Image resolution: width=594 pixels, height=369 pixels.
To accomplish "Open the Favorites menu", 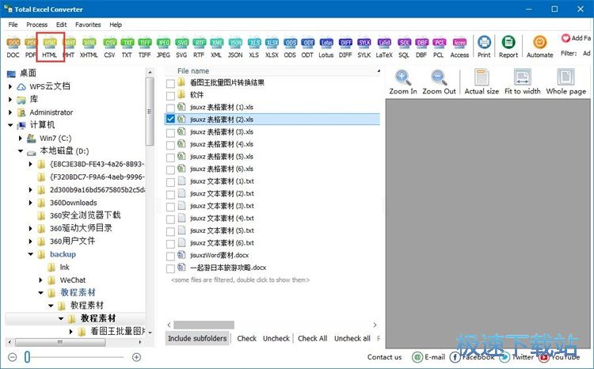I will pos(88,25).
